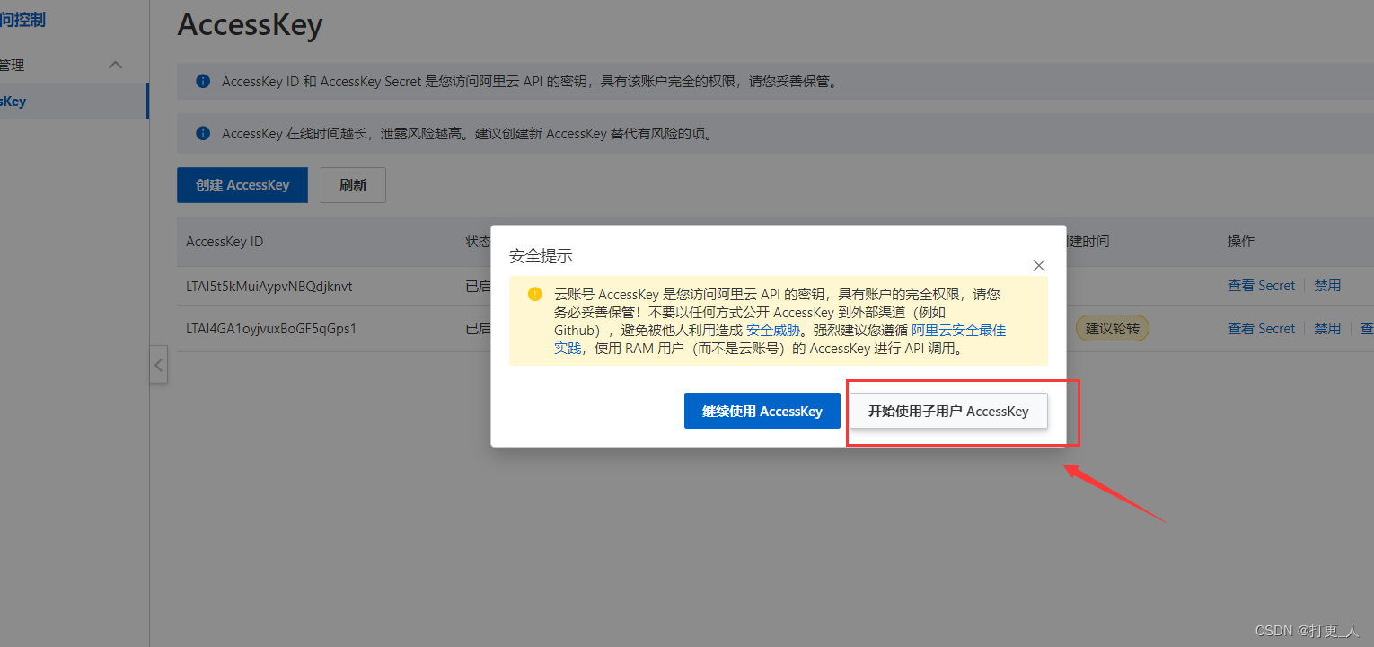This screenshot has width=1374, height=647.
Task: Close the 安全提示 dialog with the X icon
Action: pyautogui.click(x=1039, y=266)
